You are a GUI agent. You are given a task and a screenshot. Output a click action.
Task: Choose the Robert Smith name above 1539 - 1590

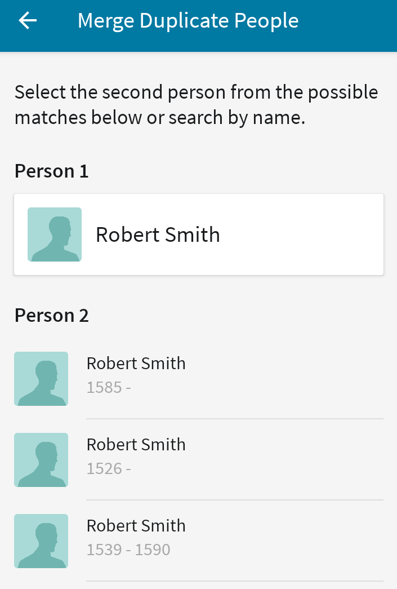(x=136, y=525)
